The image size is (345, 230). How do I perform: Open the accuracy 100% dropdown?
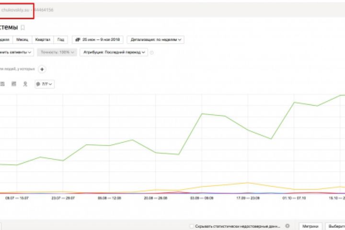coord(57,52)
